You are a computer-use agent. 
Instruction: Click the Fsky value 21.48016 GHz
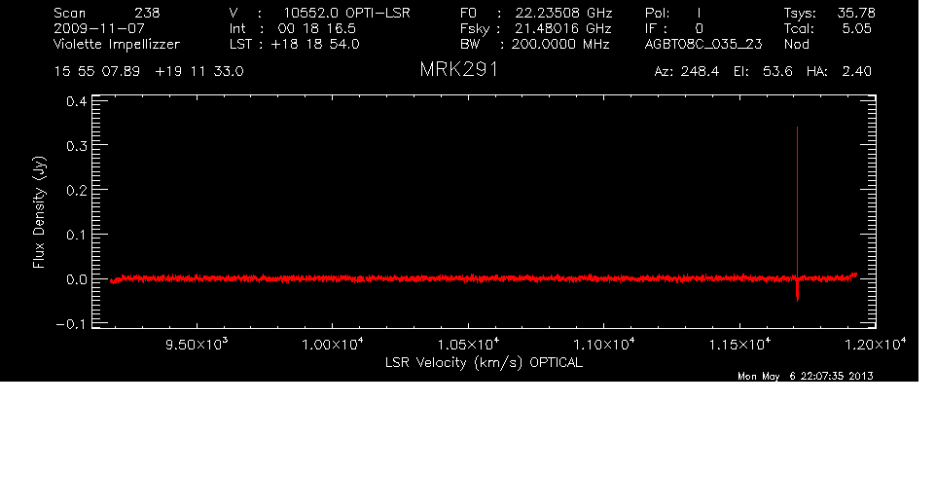(x=562, y=28)
